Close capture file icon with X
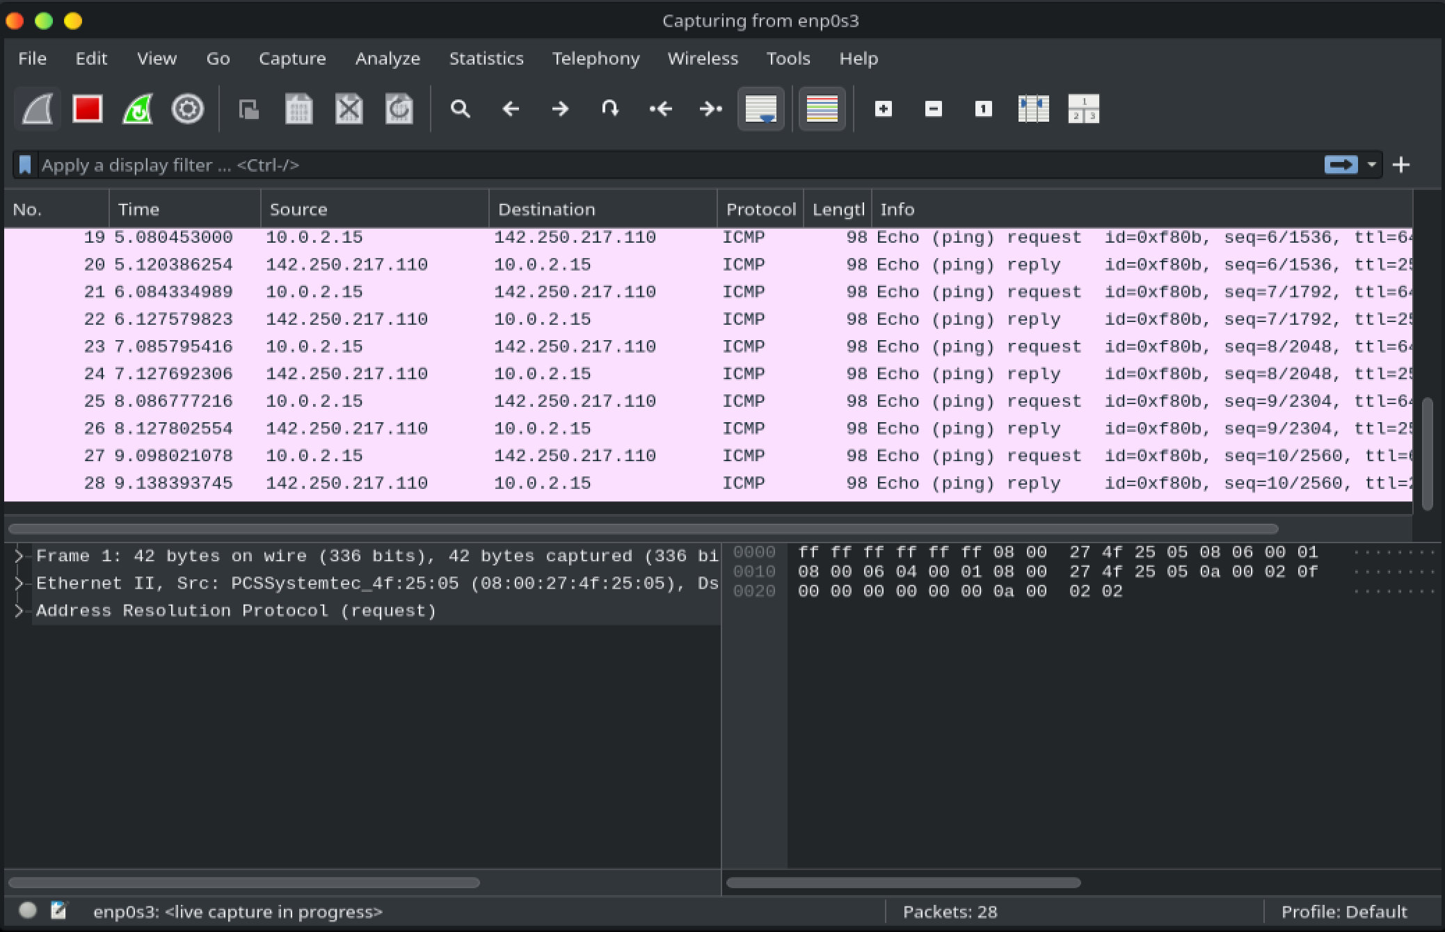1445x932 pixels. 349,109
